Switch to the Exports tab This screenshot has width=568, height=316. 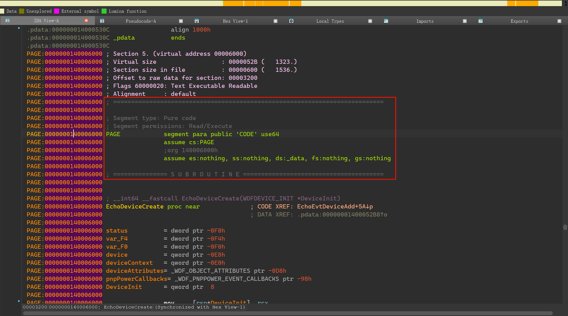point(519,21)
